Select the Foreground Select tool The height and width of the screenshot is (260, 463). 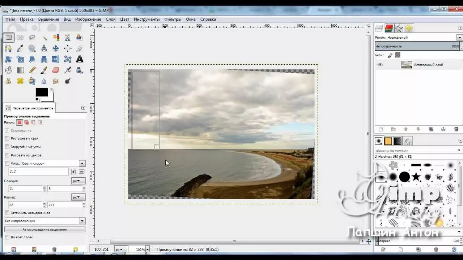coord(80,38)
